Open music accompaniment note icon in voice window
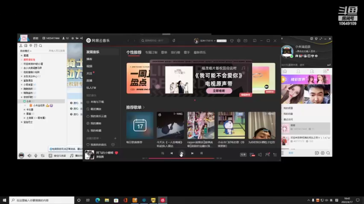The width and height of the screenshot is (364, 204). pyautogui.click(x=72, y=155)
